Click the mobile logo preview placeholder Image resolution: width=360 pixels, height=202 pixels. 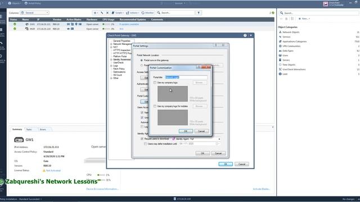click(173, 117)
